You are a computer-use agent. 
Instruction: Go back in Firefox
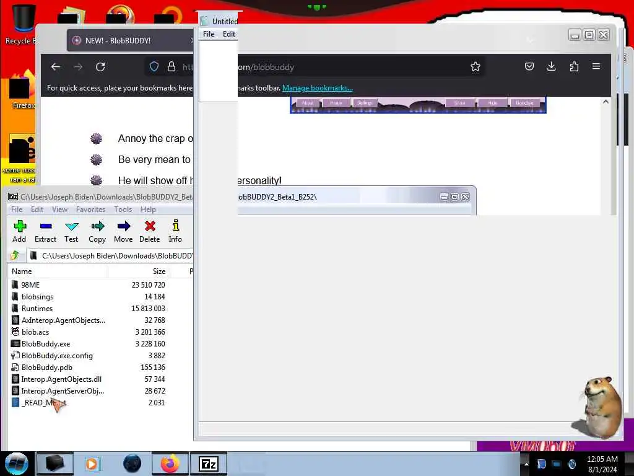[56, 67]
